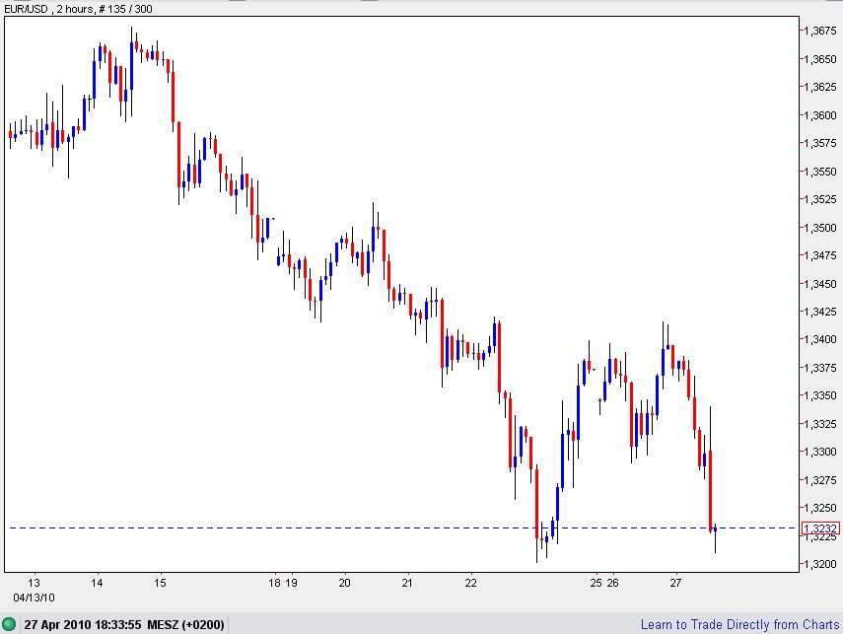Select the 1,3425 price axis label
843x634 pixels.
[x=821, y=312]
